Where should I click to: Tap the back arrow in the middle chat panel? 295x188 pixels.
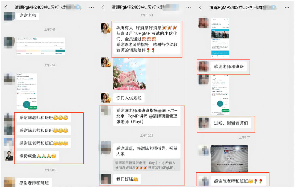click(x=103, y=7)
